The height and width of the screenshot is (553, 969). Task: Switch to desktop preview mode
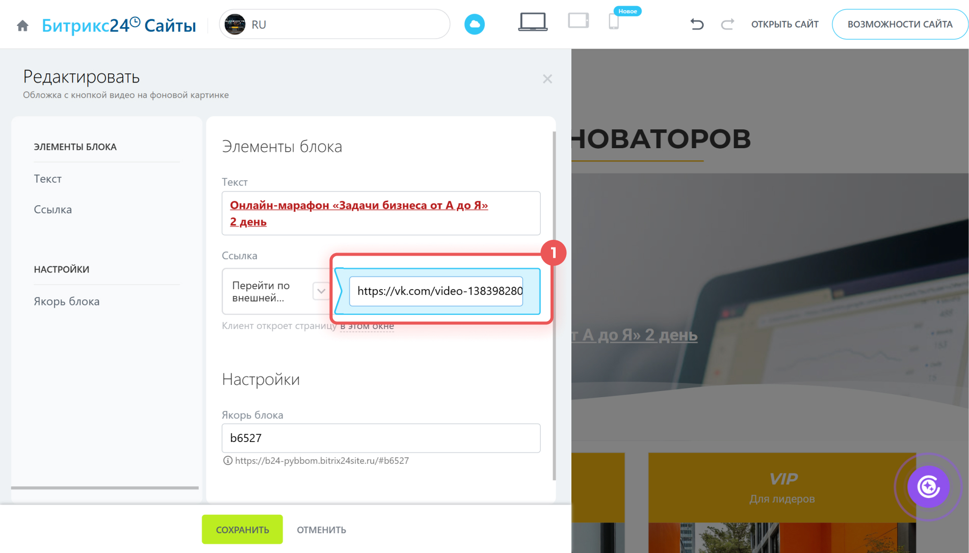click(533, 22)
